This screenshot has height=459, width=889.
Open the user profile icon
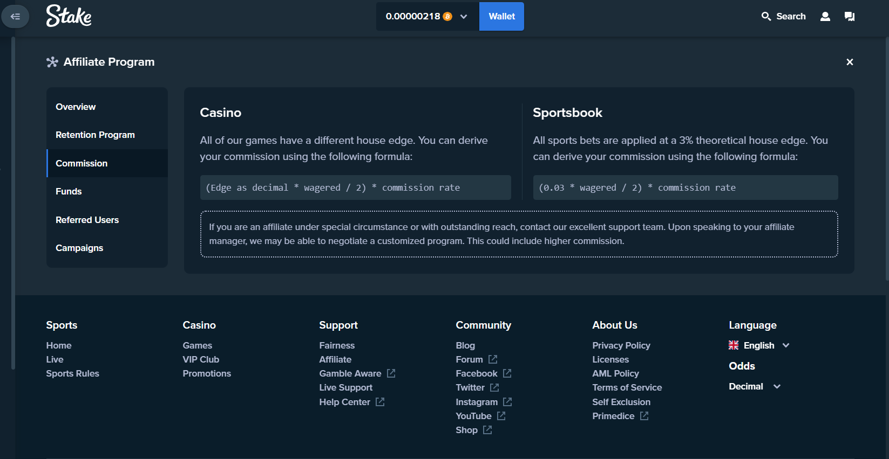[x=825, y=17]
